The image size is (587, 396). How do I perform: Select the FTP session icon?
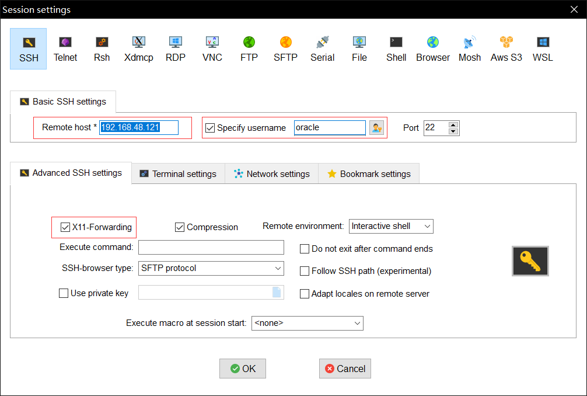[x=249, y=48]
